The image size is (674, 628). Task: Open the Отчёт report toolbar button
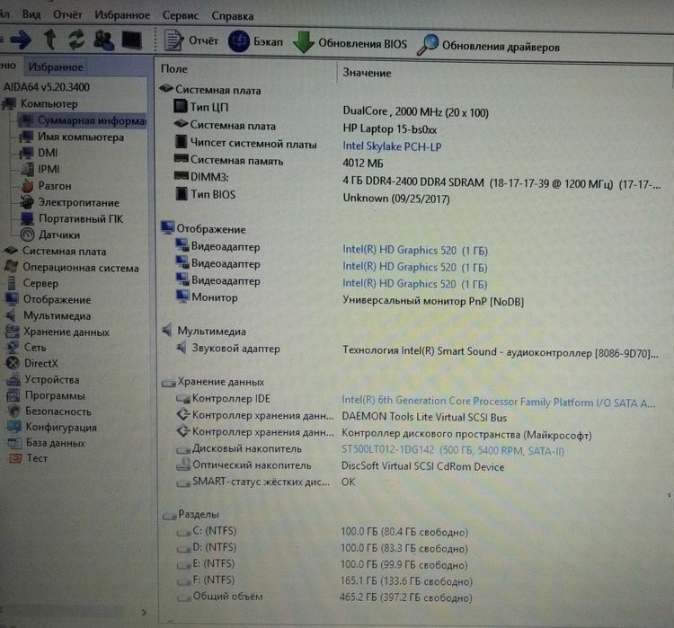(x=191, y=40)
